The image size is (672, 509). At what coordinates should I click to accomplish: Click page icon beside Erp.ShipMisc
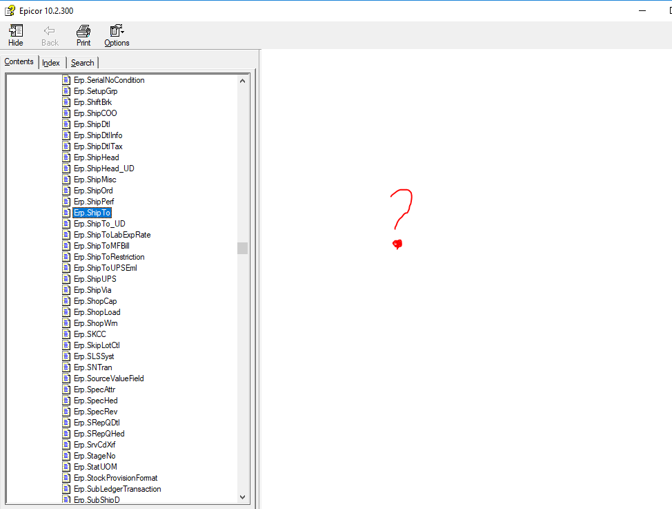pos(66,180)
